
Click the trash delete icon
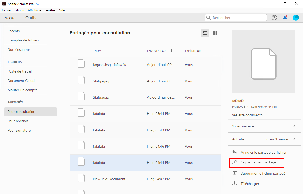(234, 173)
